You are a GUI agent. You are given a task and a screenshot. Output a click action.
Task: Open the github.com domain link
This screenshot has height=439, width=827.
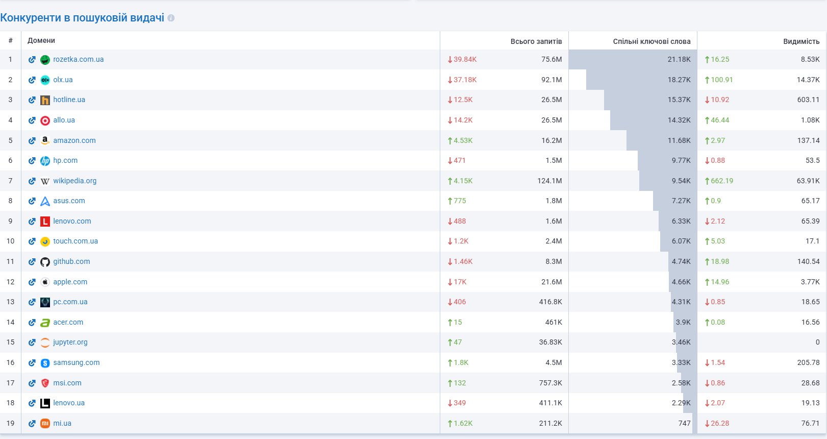(x=72, y=261)
